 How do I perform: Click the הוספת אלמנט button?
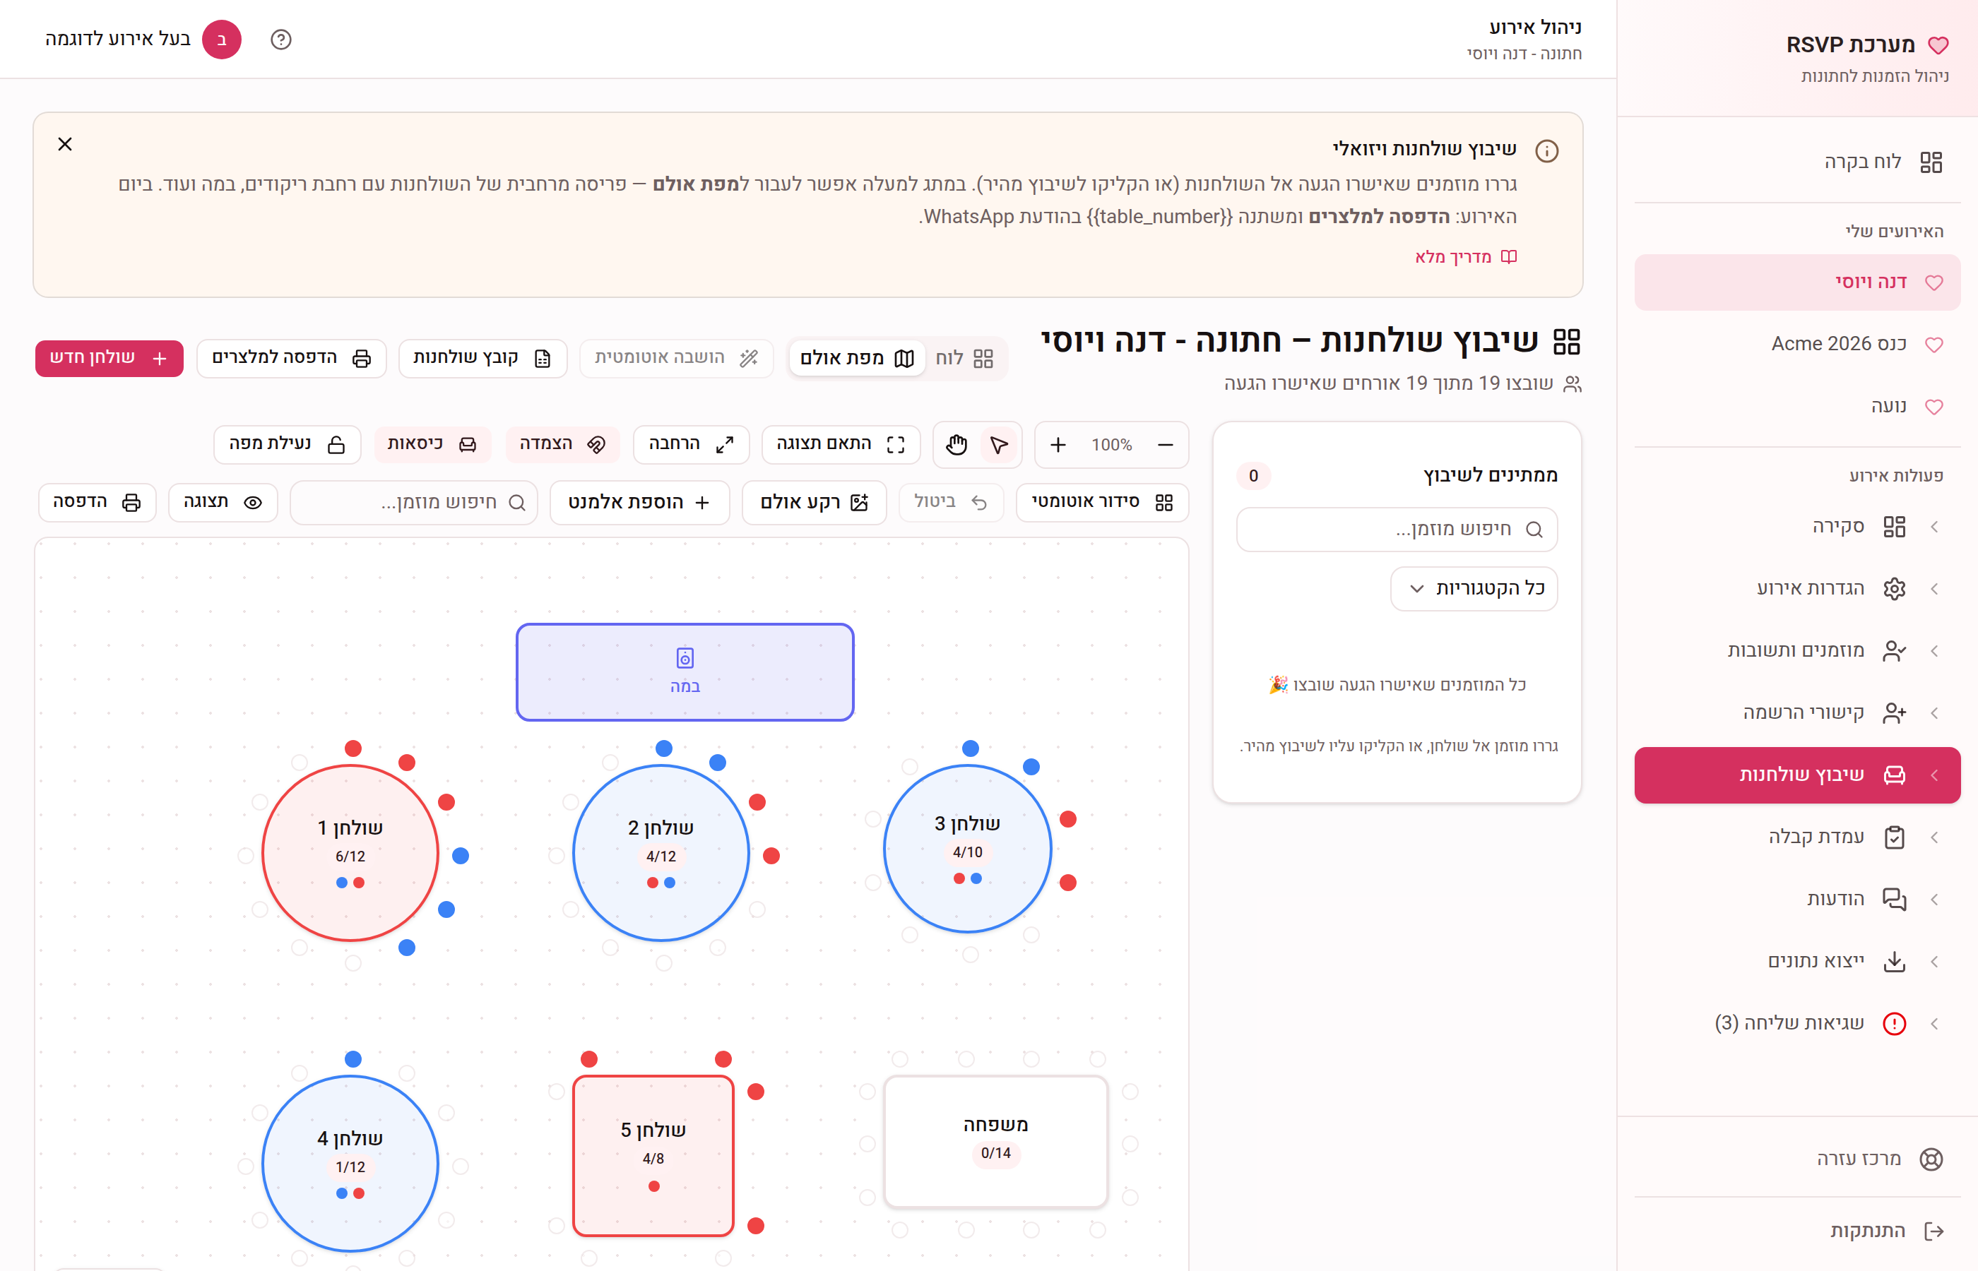click(639, 503)
